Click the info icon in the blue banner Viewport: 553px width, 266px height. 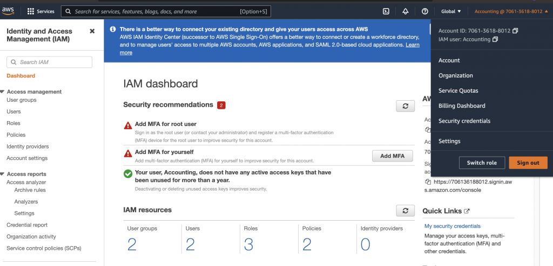click(x=113, y=29)
